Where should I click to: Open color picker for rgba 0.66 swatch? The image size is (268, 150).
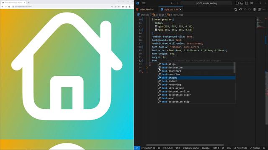156,30
